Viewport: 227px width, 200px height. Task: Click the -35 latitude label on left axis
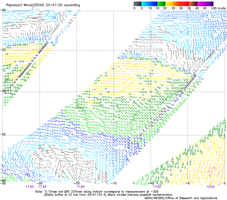(3, 134)
